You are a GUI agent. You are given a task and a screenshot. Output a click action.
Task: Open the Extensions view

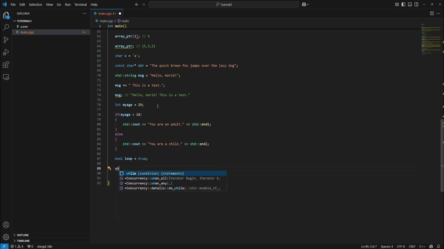(6, 65)
